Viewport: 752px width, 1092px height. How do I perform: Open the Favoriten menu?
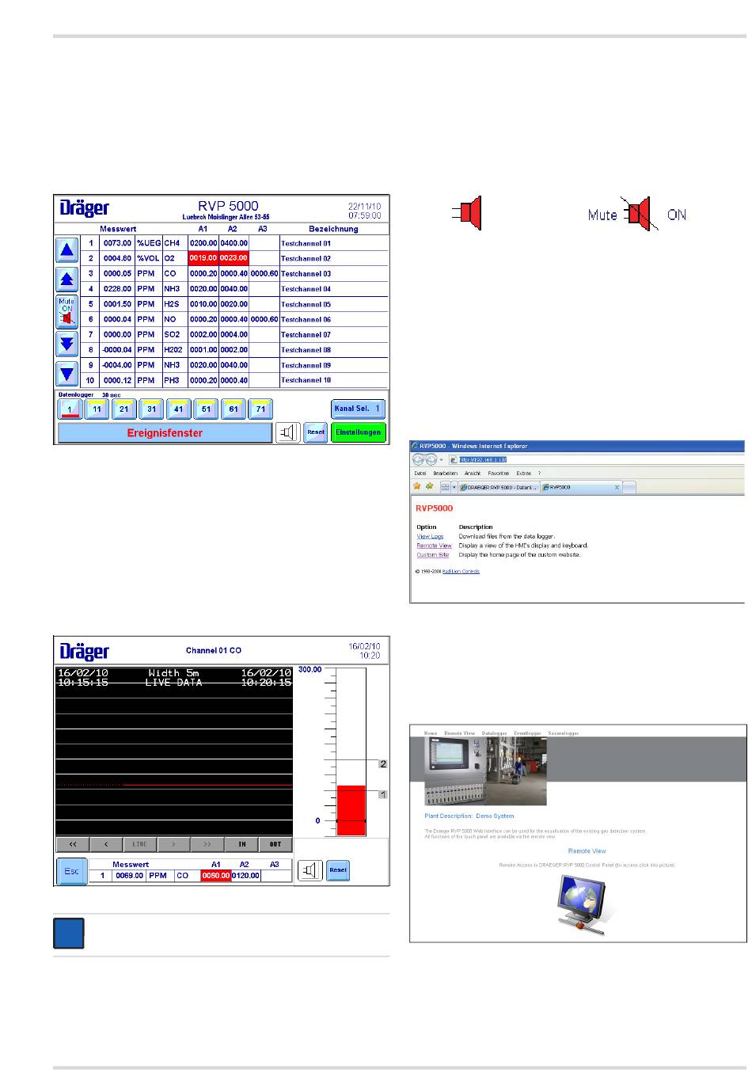coord(499,474)
